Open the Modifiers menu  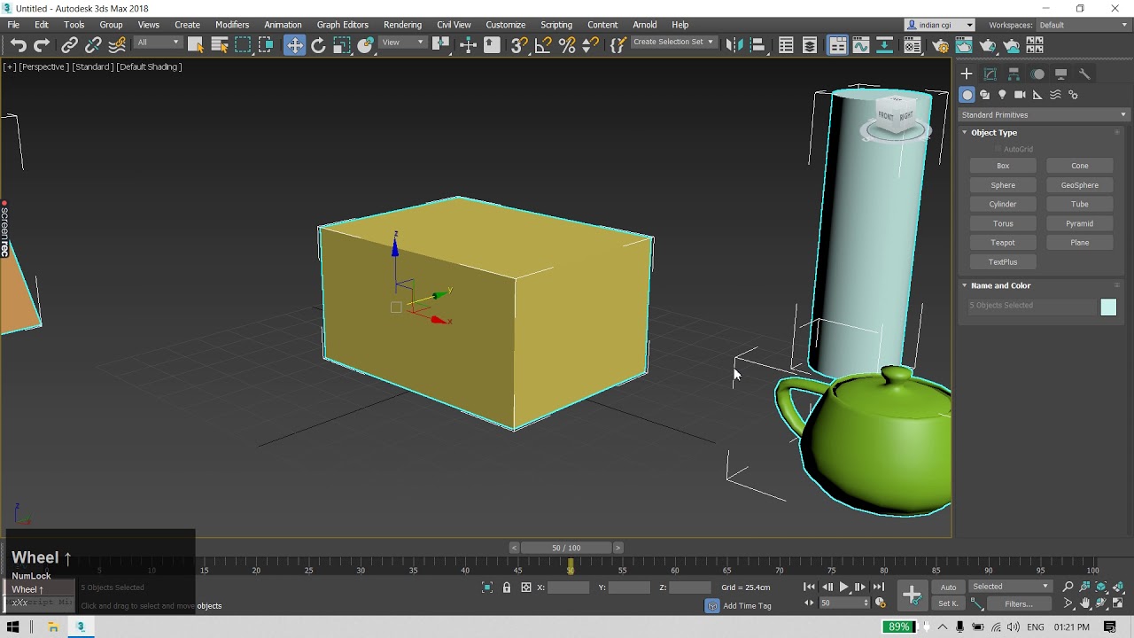(x=232, y=25)
